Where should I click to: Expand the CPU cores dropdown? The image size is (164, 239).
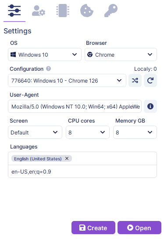tap(87, 132)
